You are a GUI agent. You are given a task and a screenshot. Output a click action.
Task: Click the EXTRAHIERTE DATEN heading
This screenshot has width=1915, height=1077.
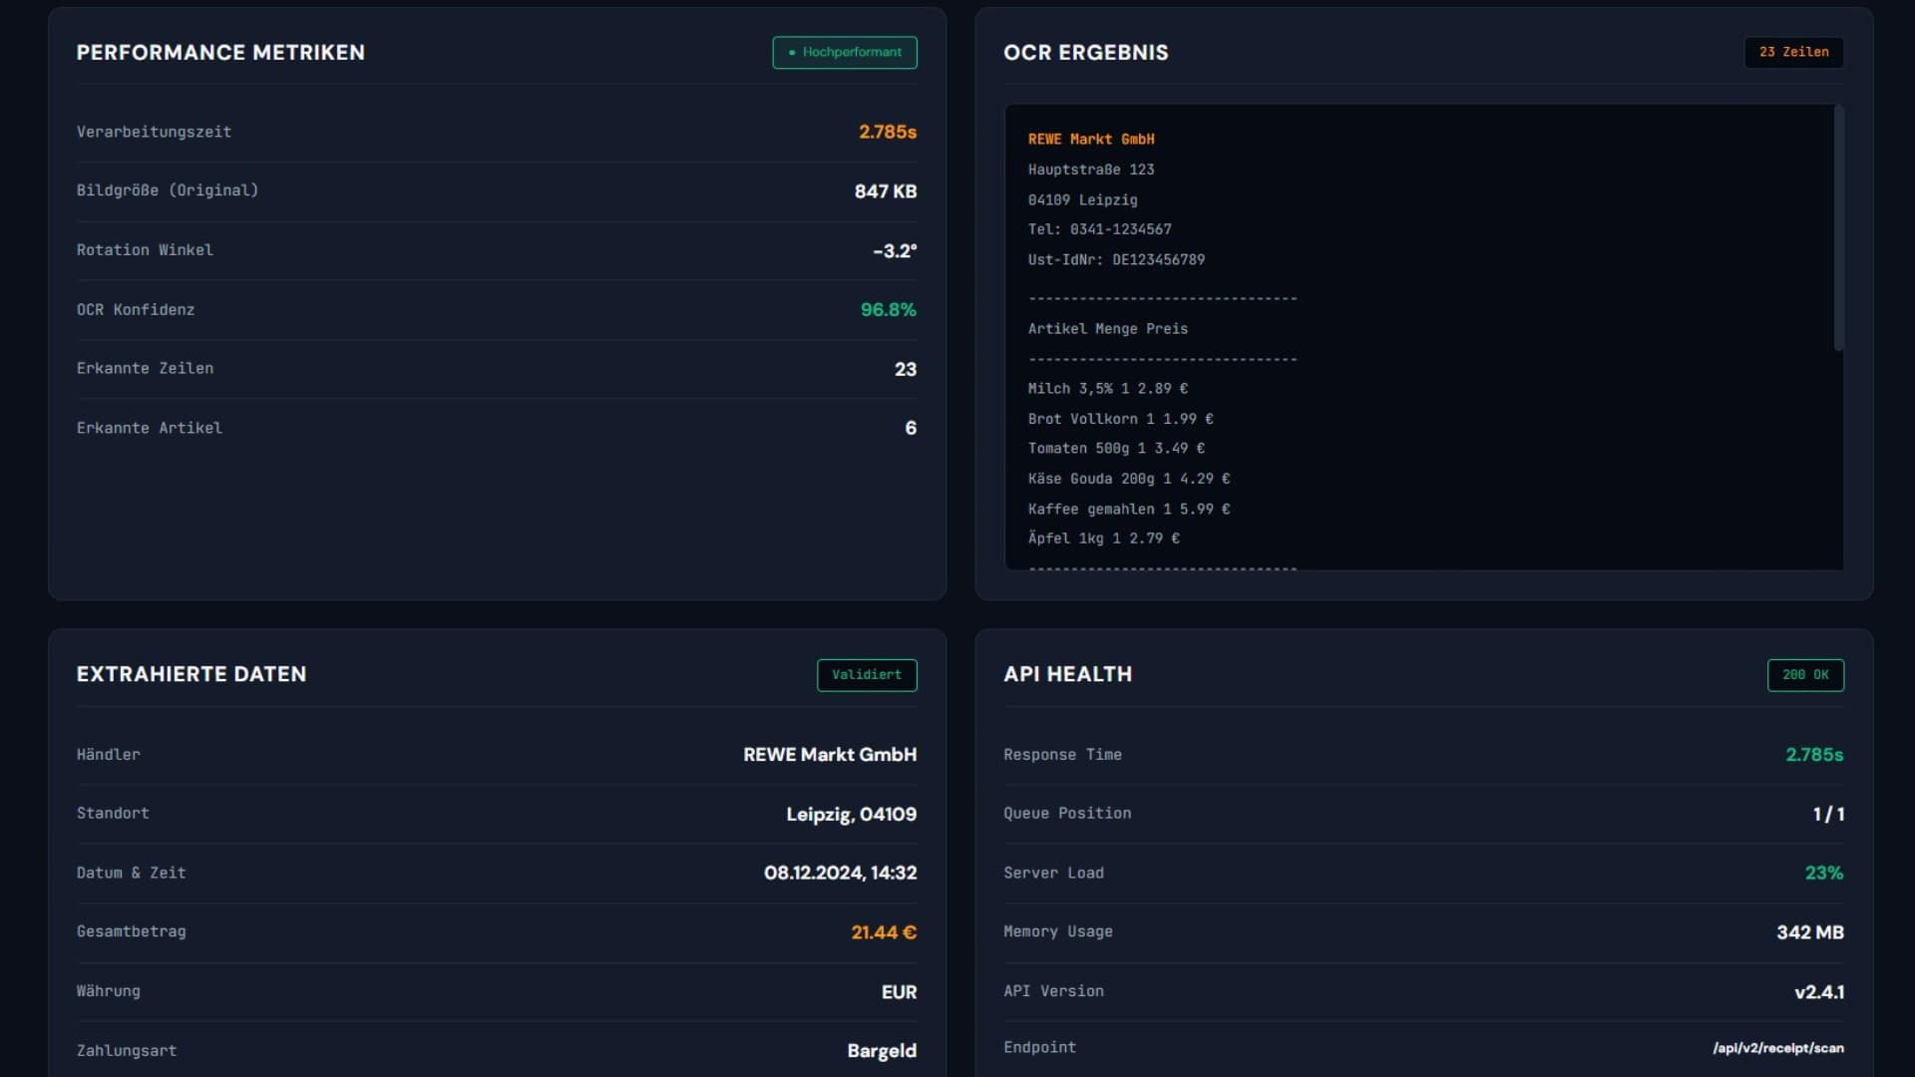[191, 674]
